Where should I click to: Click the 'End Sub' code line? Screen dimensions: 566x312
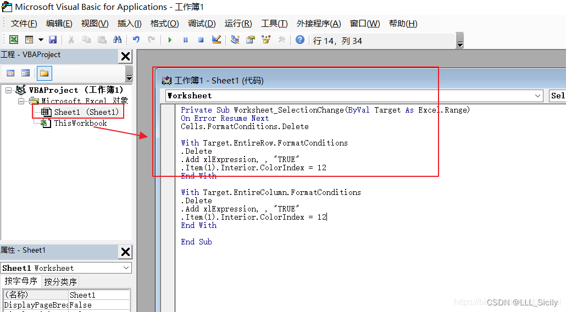[196, 242]
